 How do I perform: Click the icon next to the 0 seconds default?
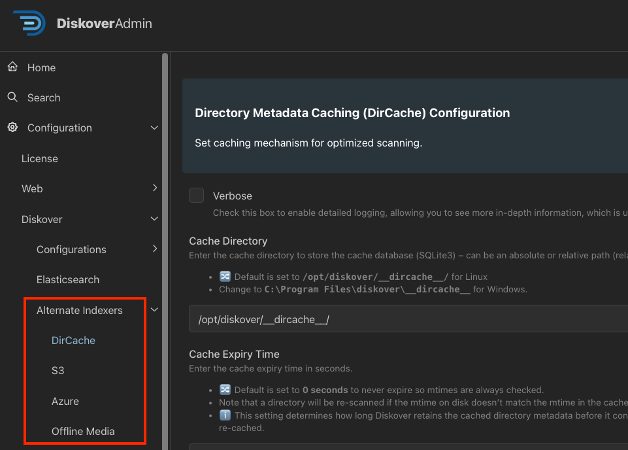pyautogui.click(x=224, y=389)
